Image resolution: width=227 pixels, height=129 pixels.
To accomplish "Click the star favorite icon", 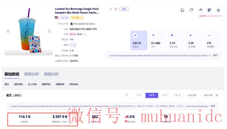I will pyautogui.click(x=218, y=10).
